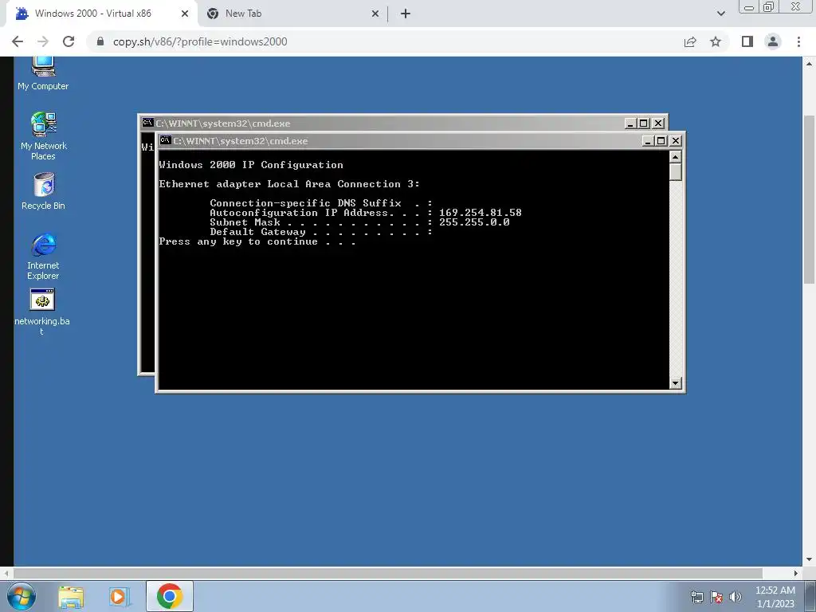Click 'Default Gateway' line

pos(321,232)
